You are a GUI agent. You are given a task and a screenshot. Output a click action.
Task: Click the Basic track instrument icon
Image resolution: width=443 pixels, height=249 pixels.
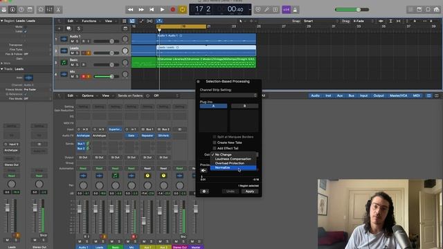tap(64, 63)
